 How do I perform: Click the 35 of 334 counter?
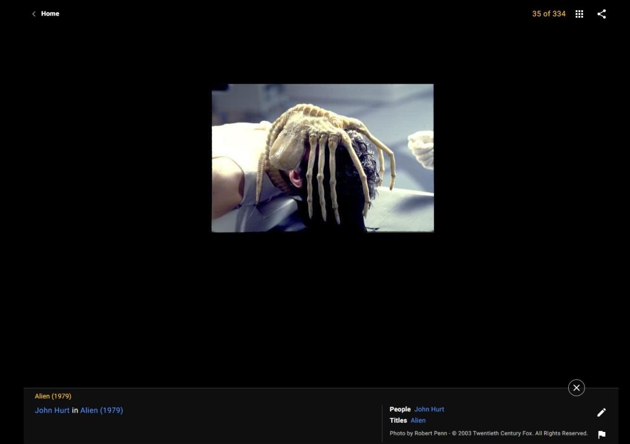pos(549,14)
